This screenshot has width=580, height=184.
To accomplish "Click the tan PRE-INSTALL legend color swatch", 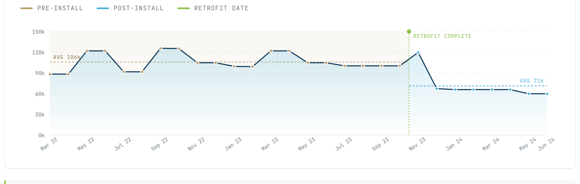I will click(26, 8).
